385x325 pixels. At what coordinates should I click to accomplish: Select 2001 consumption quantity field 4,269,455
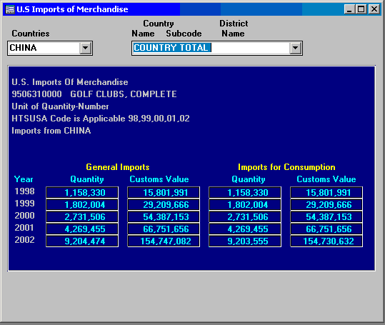[245, 229]
